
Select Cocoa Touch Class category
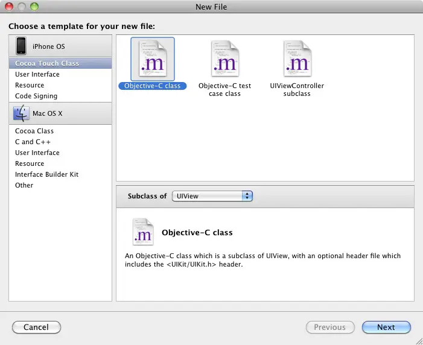[60, 63]
